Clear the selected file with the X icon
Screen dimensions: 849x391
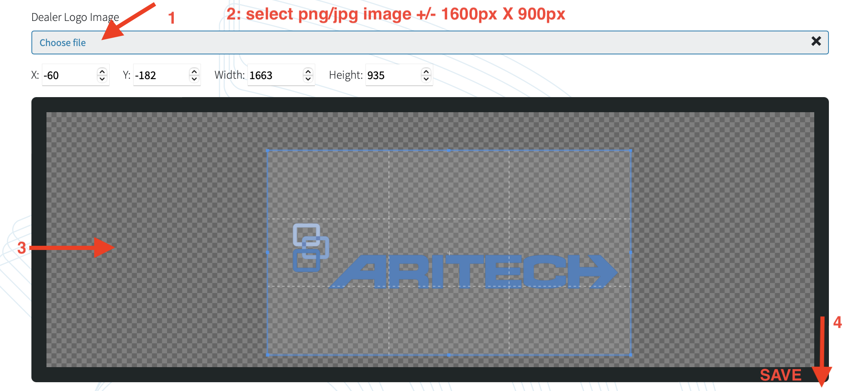816,41
